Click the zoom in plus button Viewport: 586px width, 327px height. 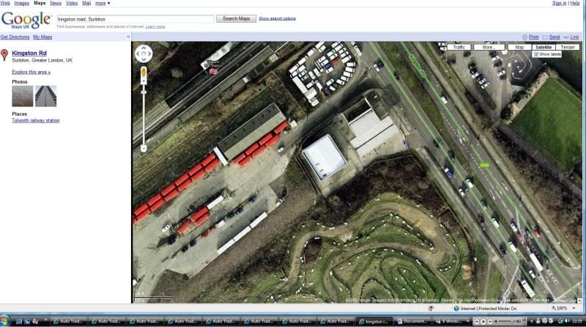pos(144,84)
